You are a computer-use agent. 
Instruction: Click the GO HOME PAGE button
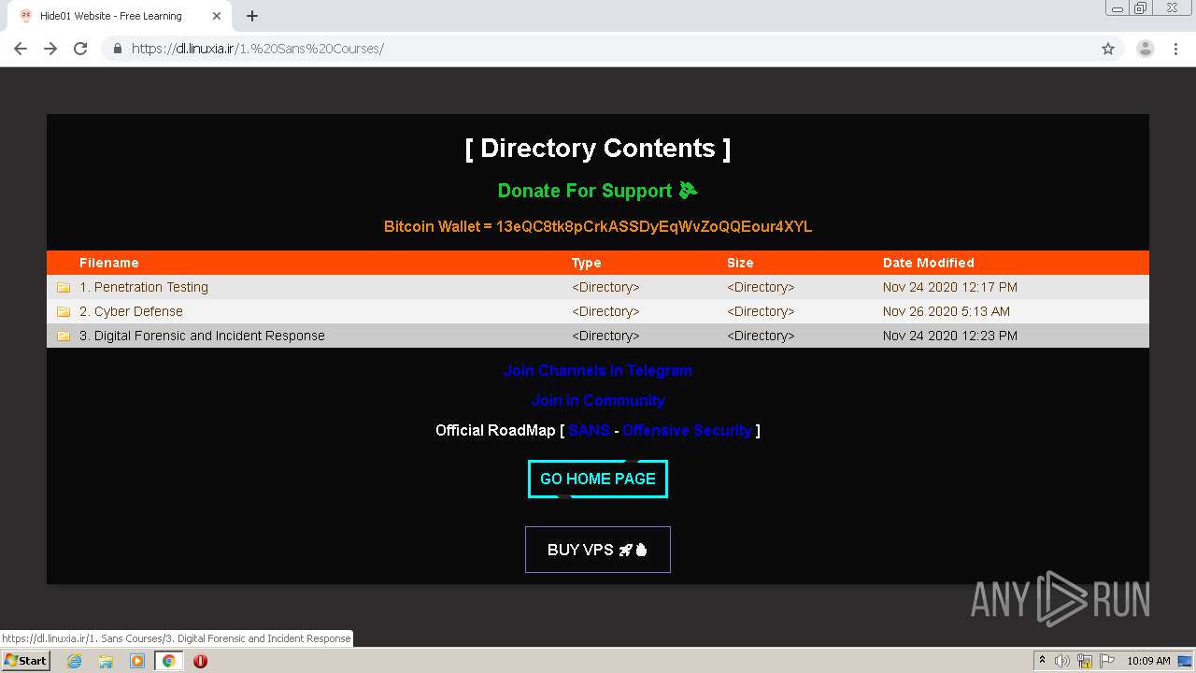coord(598,479)
